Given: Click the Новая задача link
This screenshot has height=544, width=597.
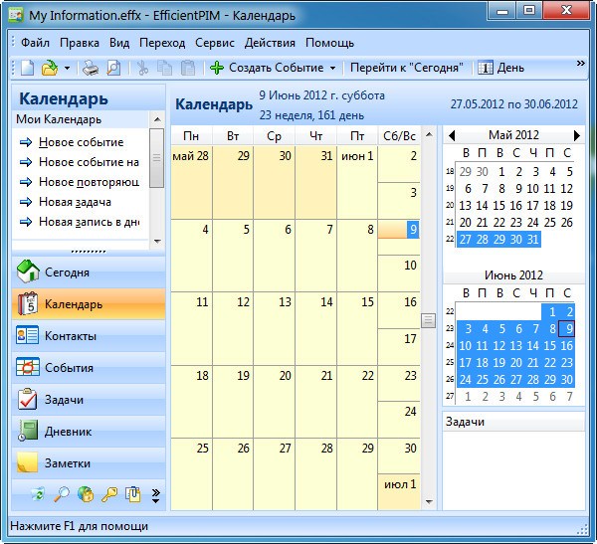Looking at the screenshot, I should 75,202.
